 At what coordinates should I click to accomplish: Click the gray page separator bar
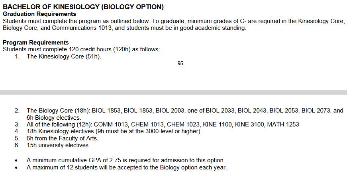(x=174, y=92)
